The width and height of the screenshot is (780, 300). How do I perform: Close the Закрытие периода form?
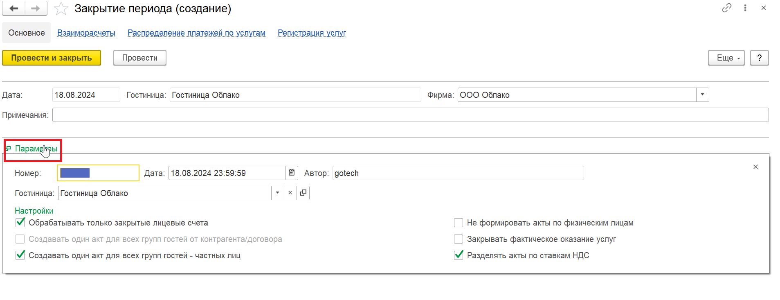tap(764, 8)
